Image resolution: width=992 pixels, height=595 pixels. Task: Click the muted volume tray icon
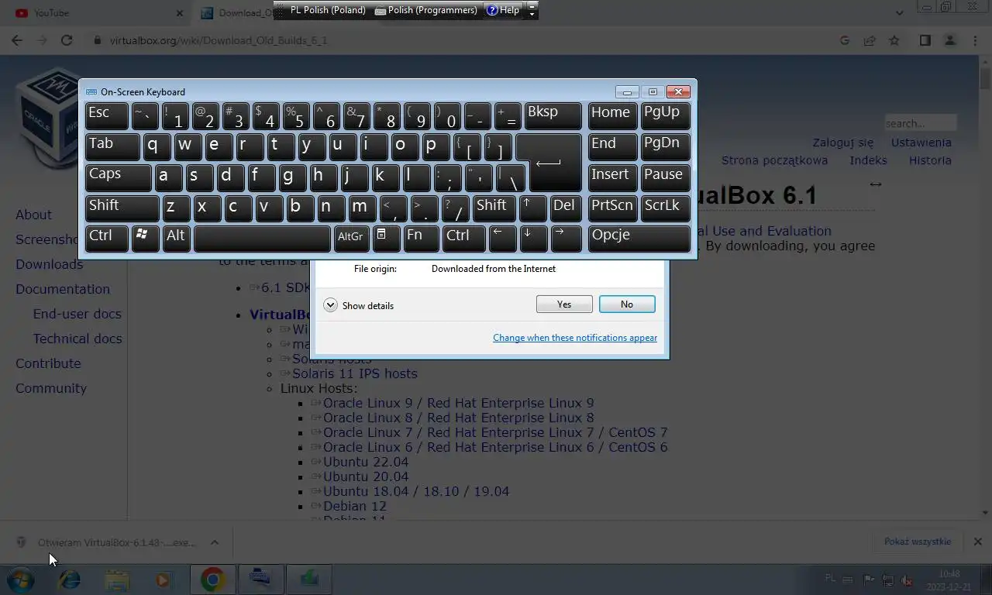pos(906,580)
